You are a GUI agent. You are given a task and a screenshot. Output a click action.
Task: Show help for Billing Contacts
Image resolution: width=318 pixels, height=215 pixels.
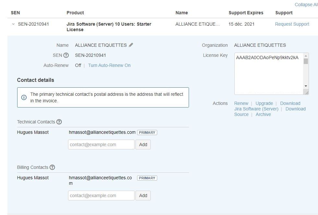(52, 167)
